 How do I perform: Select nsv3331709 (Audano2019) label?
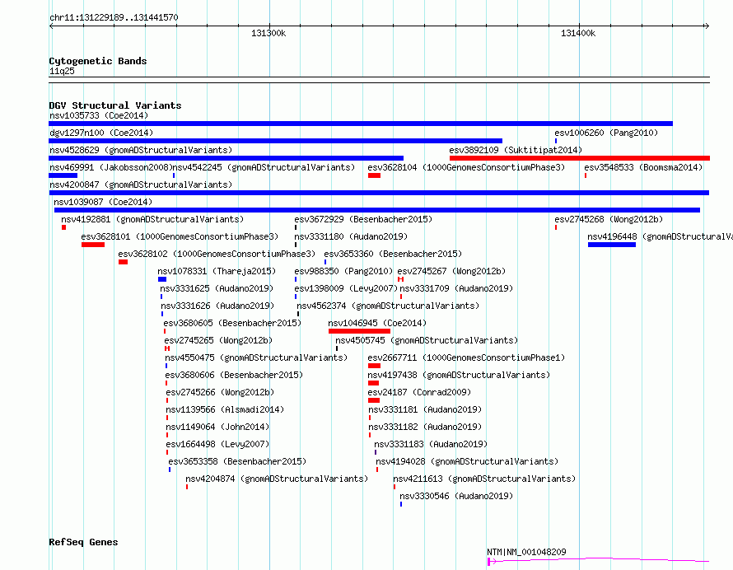tap(456, 288)
